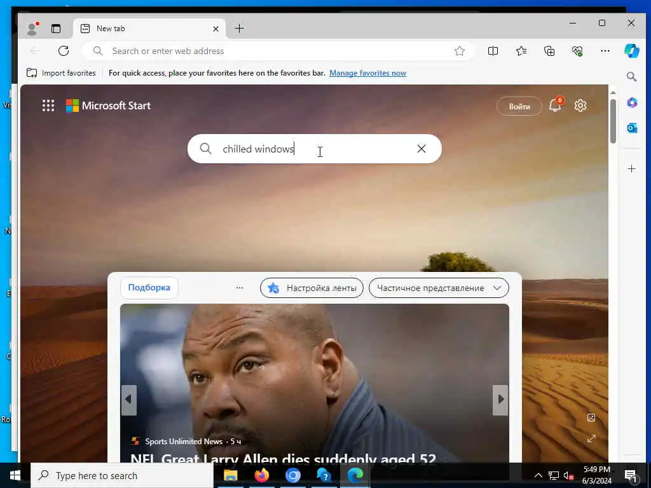Click the browser back arrow
The width and height of the screenshot is (651, 488).
36,51
